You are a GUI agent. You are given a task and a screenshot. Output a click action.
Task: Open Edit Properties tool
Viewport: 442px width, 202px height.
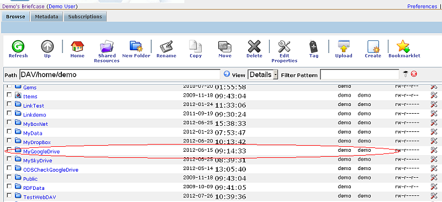tap(284, 46)
